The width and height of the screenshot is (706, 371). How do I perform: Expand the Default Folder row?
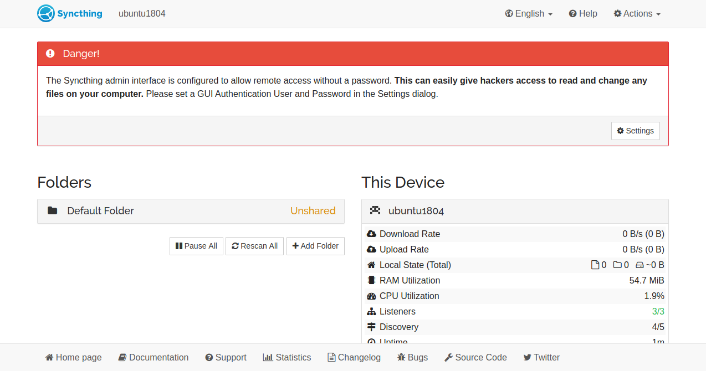click(x=191, y=211)
